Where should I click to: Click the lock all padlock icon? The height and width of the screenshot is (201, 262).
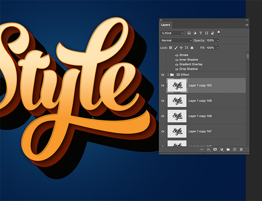(192, 48)
